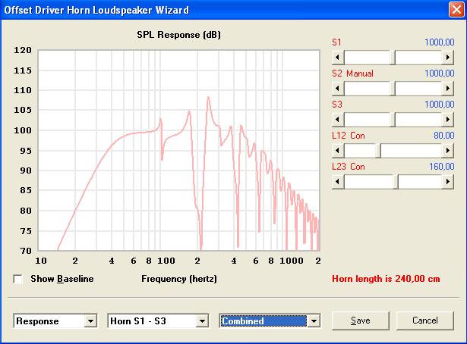Click the S3 value 1000,00

(x=440, y=105)
